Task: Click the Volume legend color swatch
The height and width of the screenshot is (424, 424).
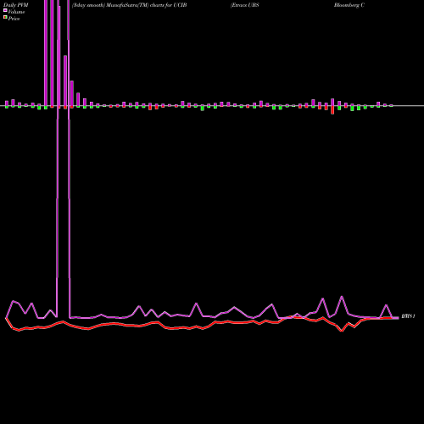Action: (5, 11)
